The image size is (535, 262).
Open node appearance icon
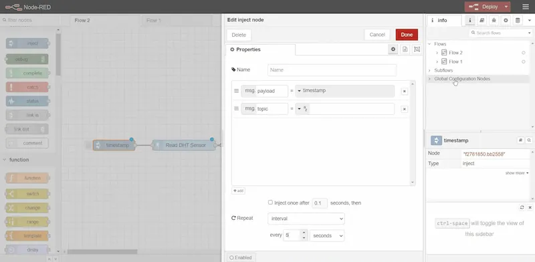(417, 49)
